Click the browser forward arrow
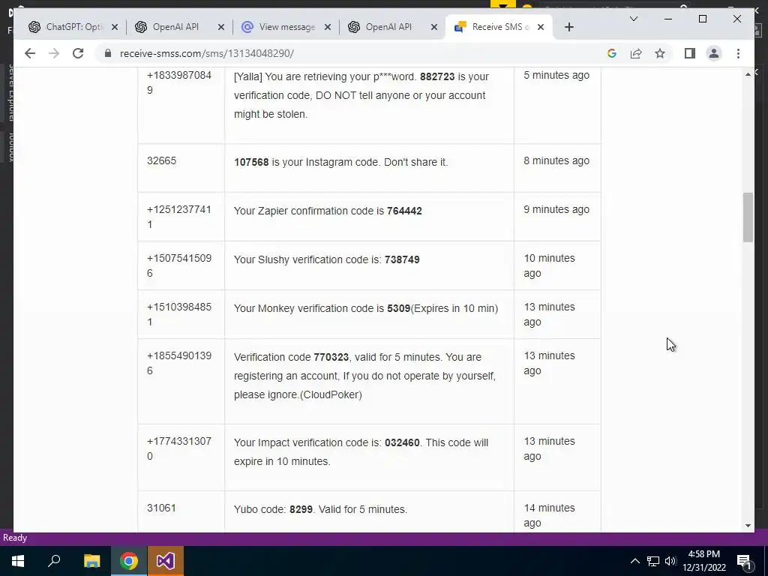768x576 pixels. click(x=54, y=53)
